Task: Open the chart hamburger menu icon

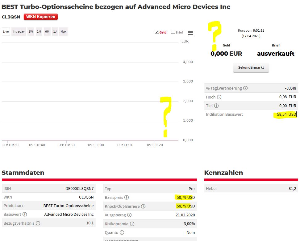Action: [190, 33]
